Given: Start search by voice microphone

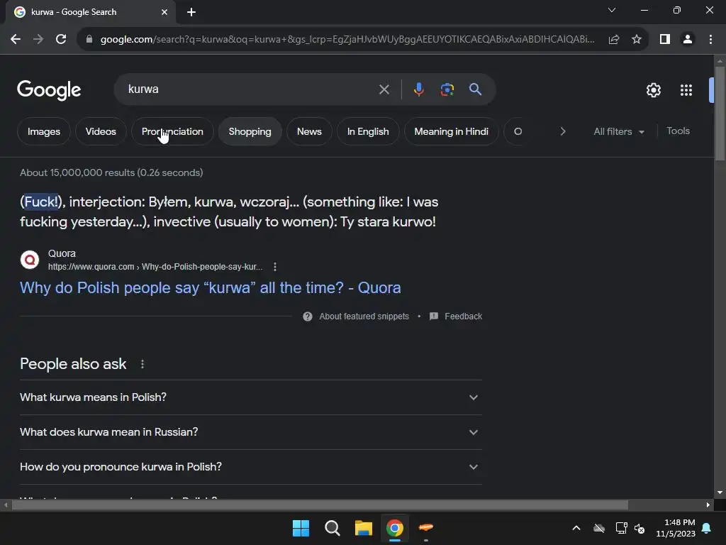Looking at the screenshot, I should point(418,89).
